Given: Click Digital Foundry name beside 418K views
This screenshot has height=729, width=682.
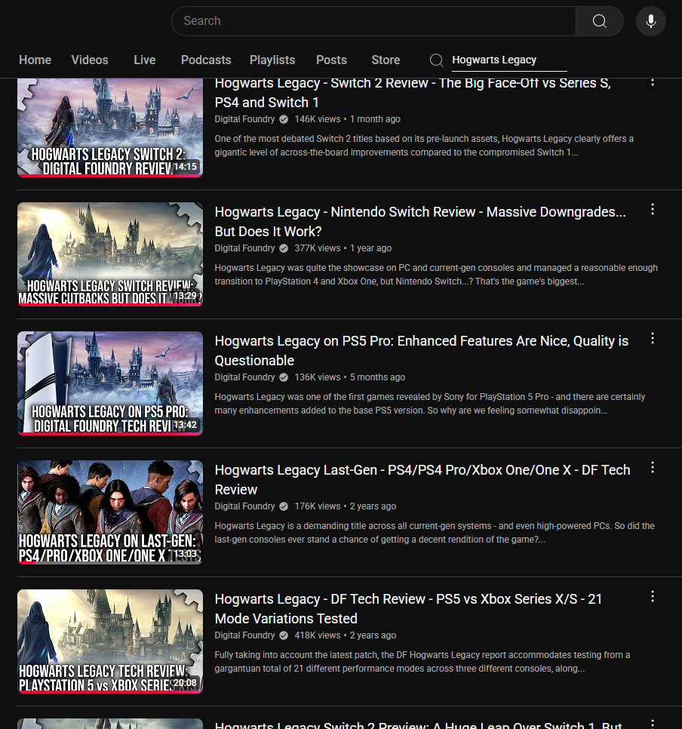Looking at the screenshot, I should coord(244,635).
